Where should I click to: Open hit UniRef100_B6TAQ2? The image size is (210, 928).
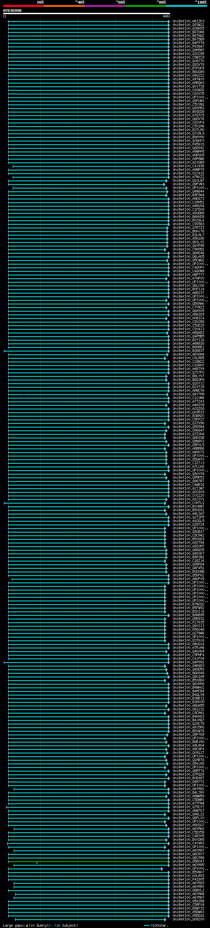point(188,36)
